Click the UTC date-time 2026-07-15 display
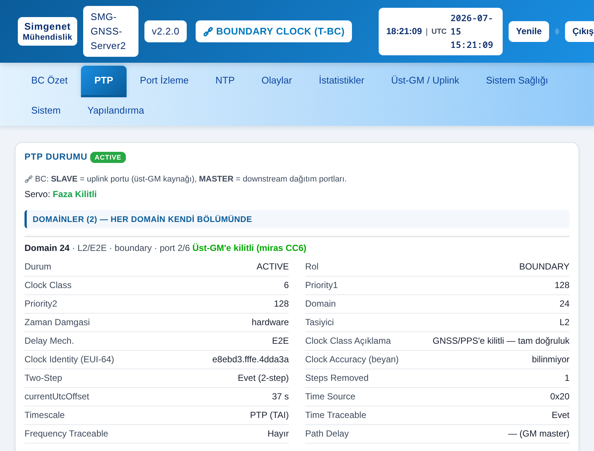 [x=471, y=32]
